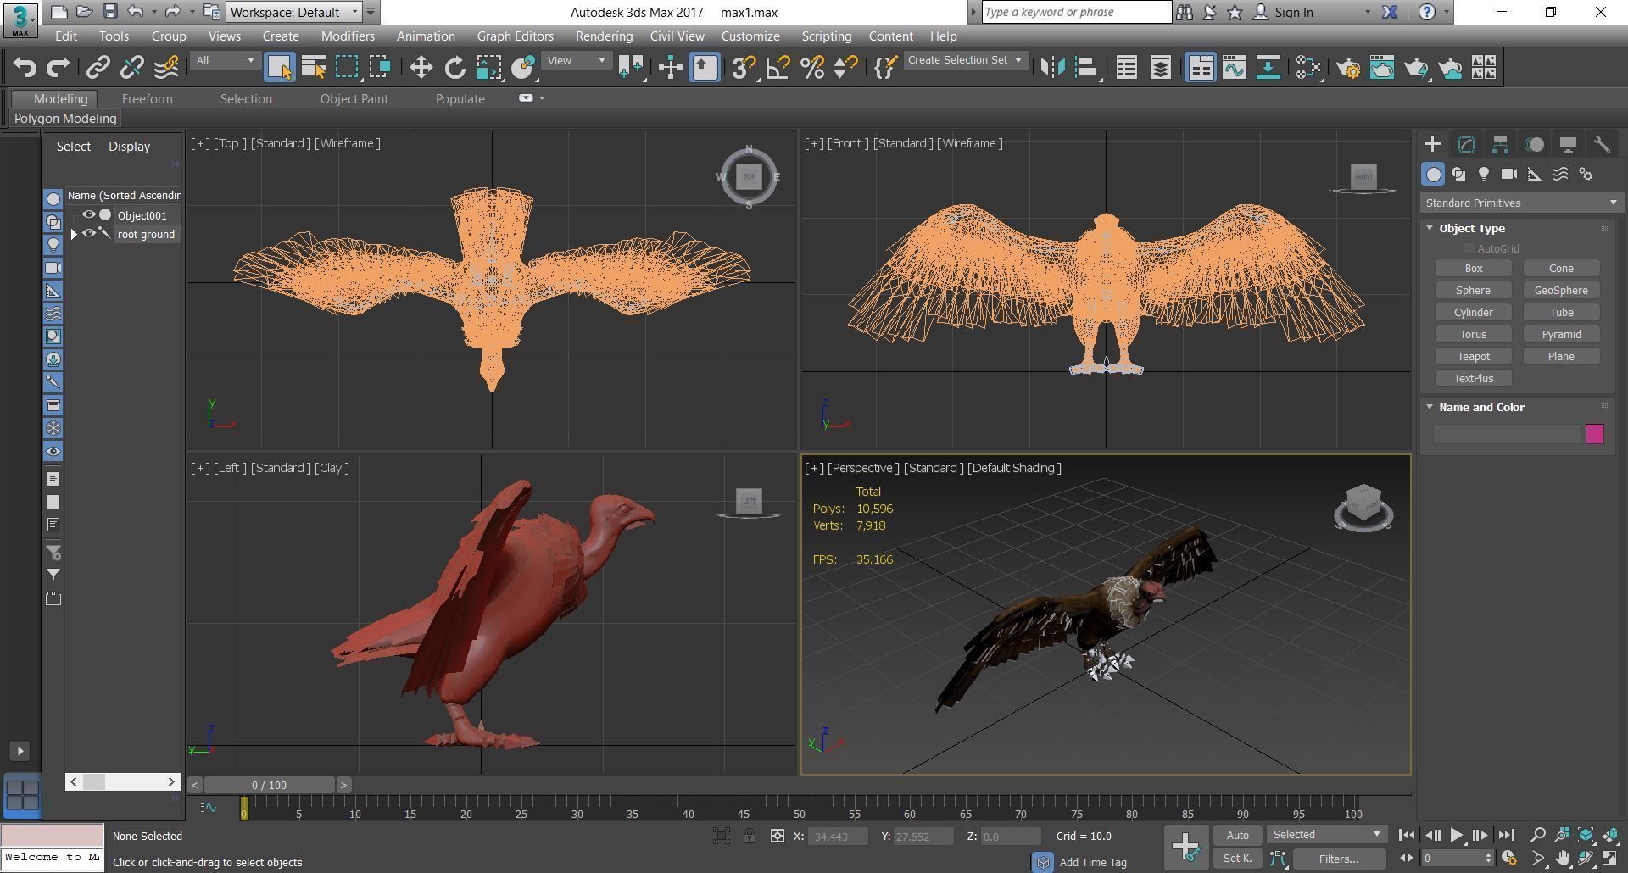Viewport: 1628px width, 873px height.
Task: Switch to the Hierarchy command panel tab
Action: [x=1500, y=144]
